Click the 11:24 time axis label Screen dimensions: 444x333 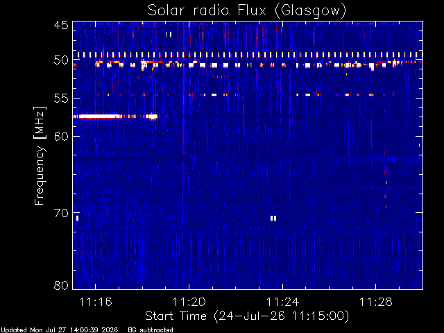(282, 302)
